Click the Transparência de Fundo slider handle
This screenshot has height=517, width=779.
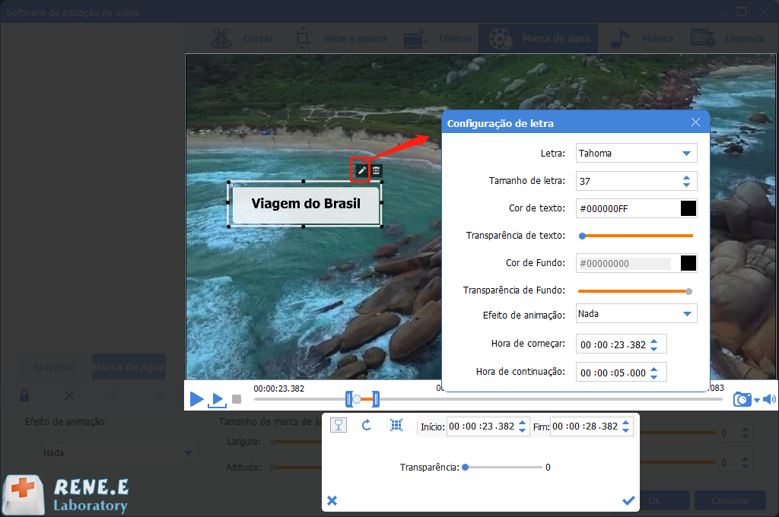coord(689,290)
